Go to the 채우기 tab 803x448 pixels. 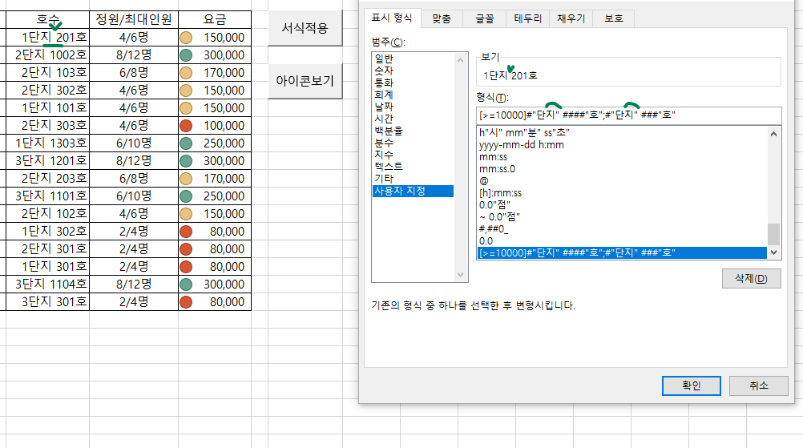(x=571, y=18)
